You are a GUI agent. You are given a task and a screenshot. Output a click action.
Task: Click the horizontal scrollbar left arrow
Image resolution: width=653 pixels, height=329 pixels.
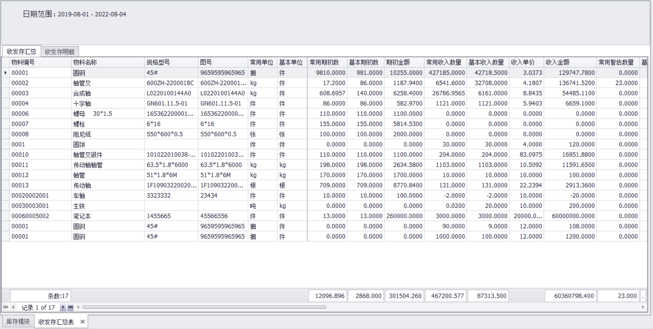(x=78, y=307)
